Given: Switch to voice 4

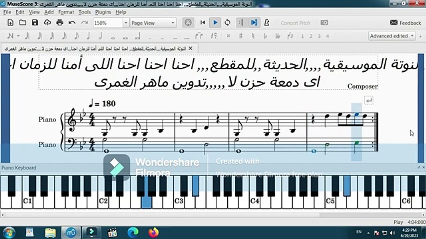Looking at the screenshot, I should [x=327, y=36].
